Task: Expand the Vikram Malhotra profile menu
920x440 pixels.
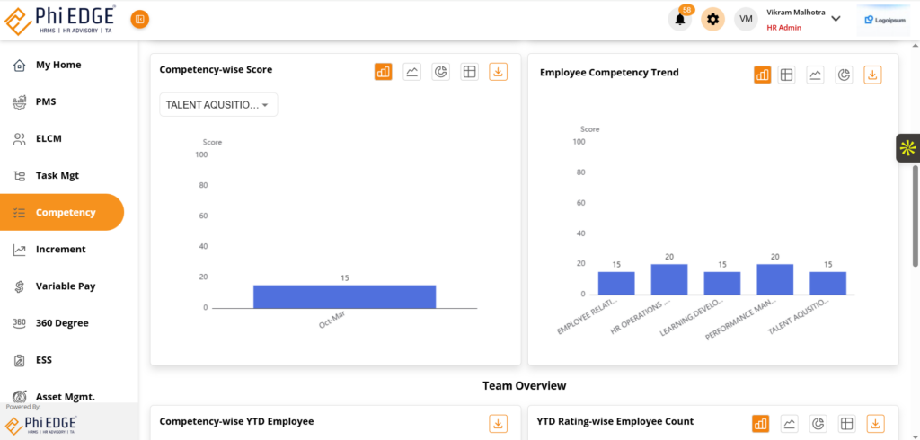Action: (836, 19)
